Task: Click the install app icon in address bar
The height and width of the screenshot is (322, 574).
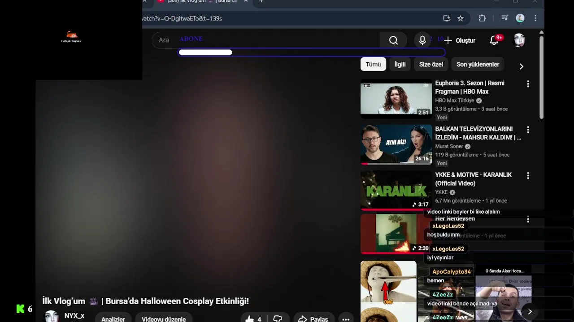Action: click(x=447, y=18)
